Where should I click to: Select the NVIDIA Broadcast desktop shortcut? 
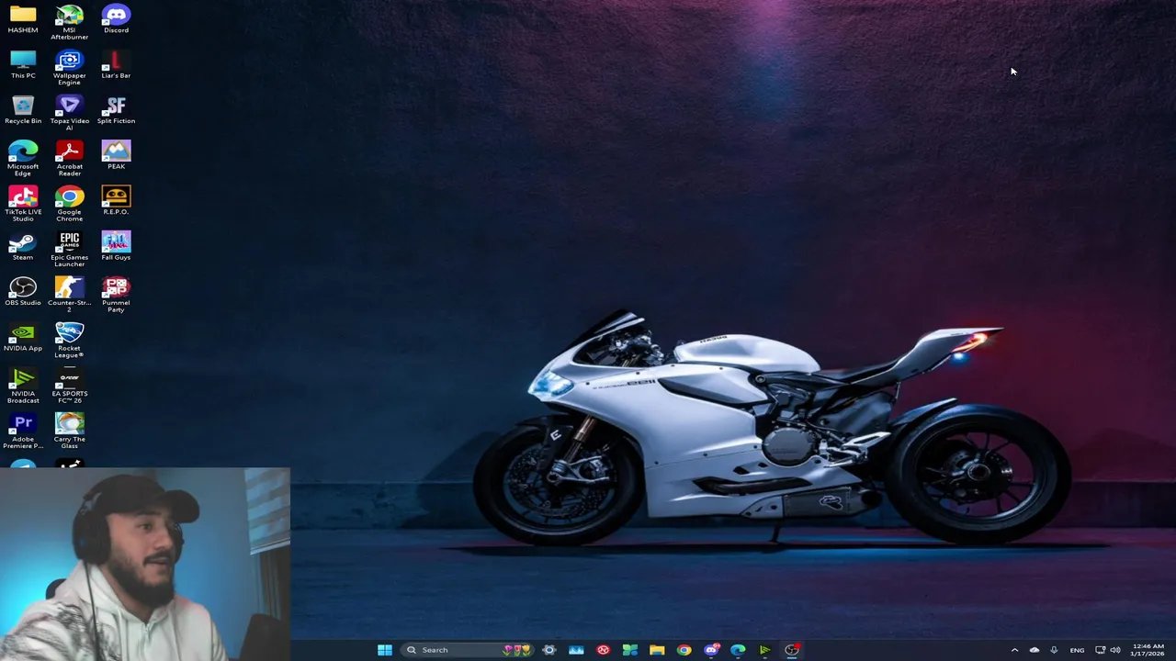(23, 386)
